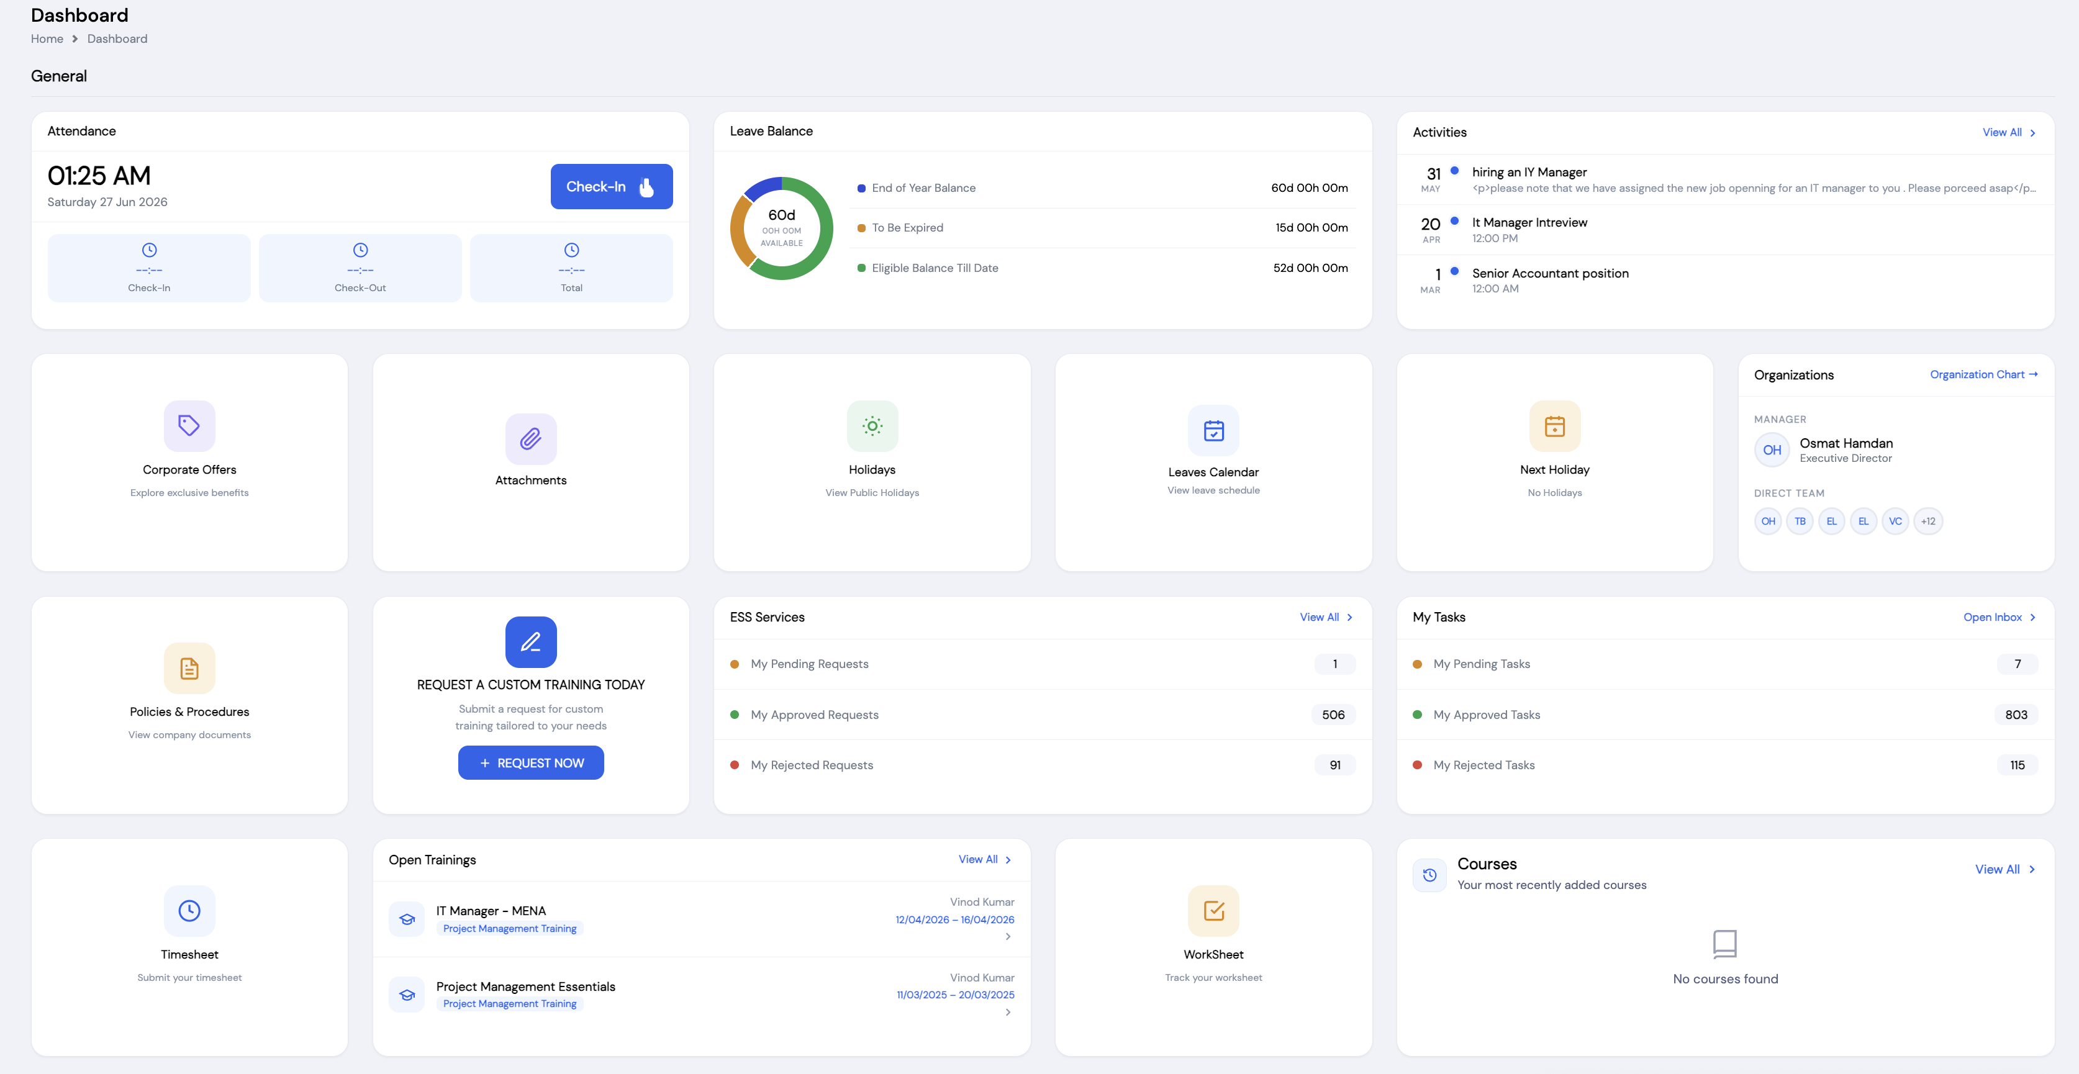The width and height of the screenshot is (2079, 1074).
Task: Click View All in Open Trainings
Action: [x=985, y=859]
